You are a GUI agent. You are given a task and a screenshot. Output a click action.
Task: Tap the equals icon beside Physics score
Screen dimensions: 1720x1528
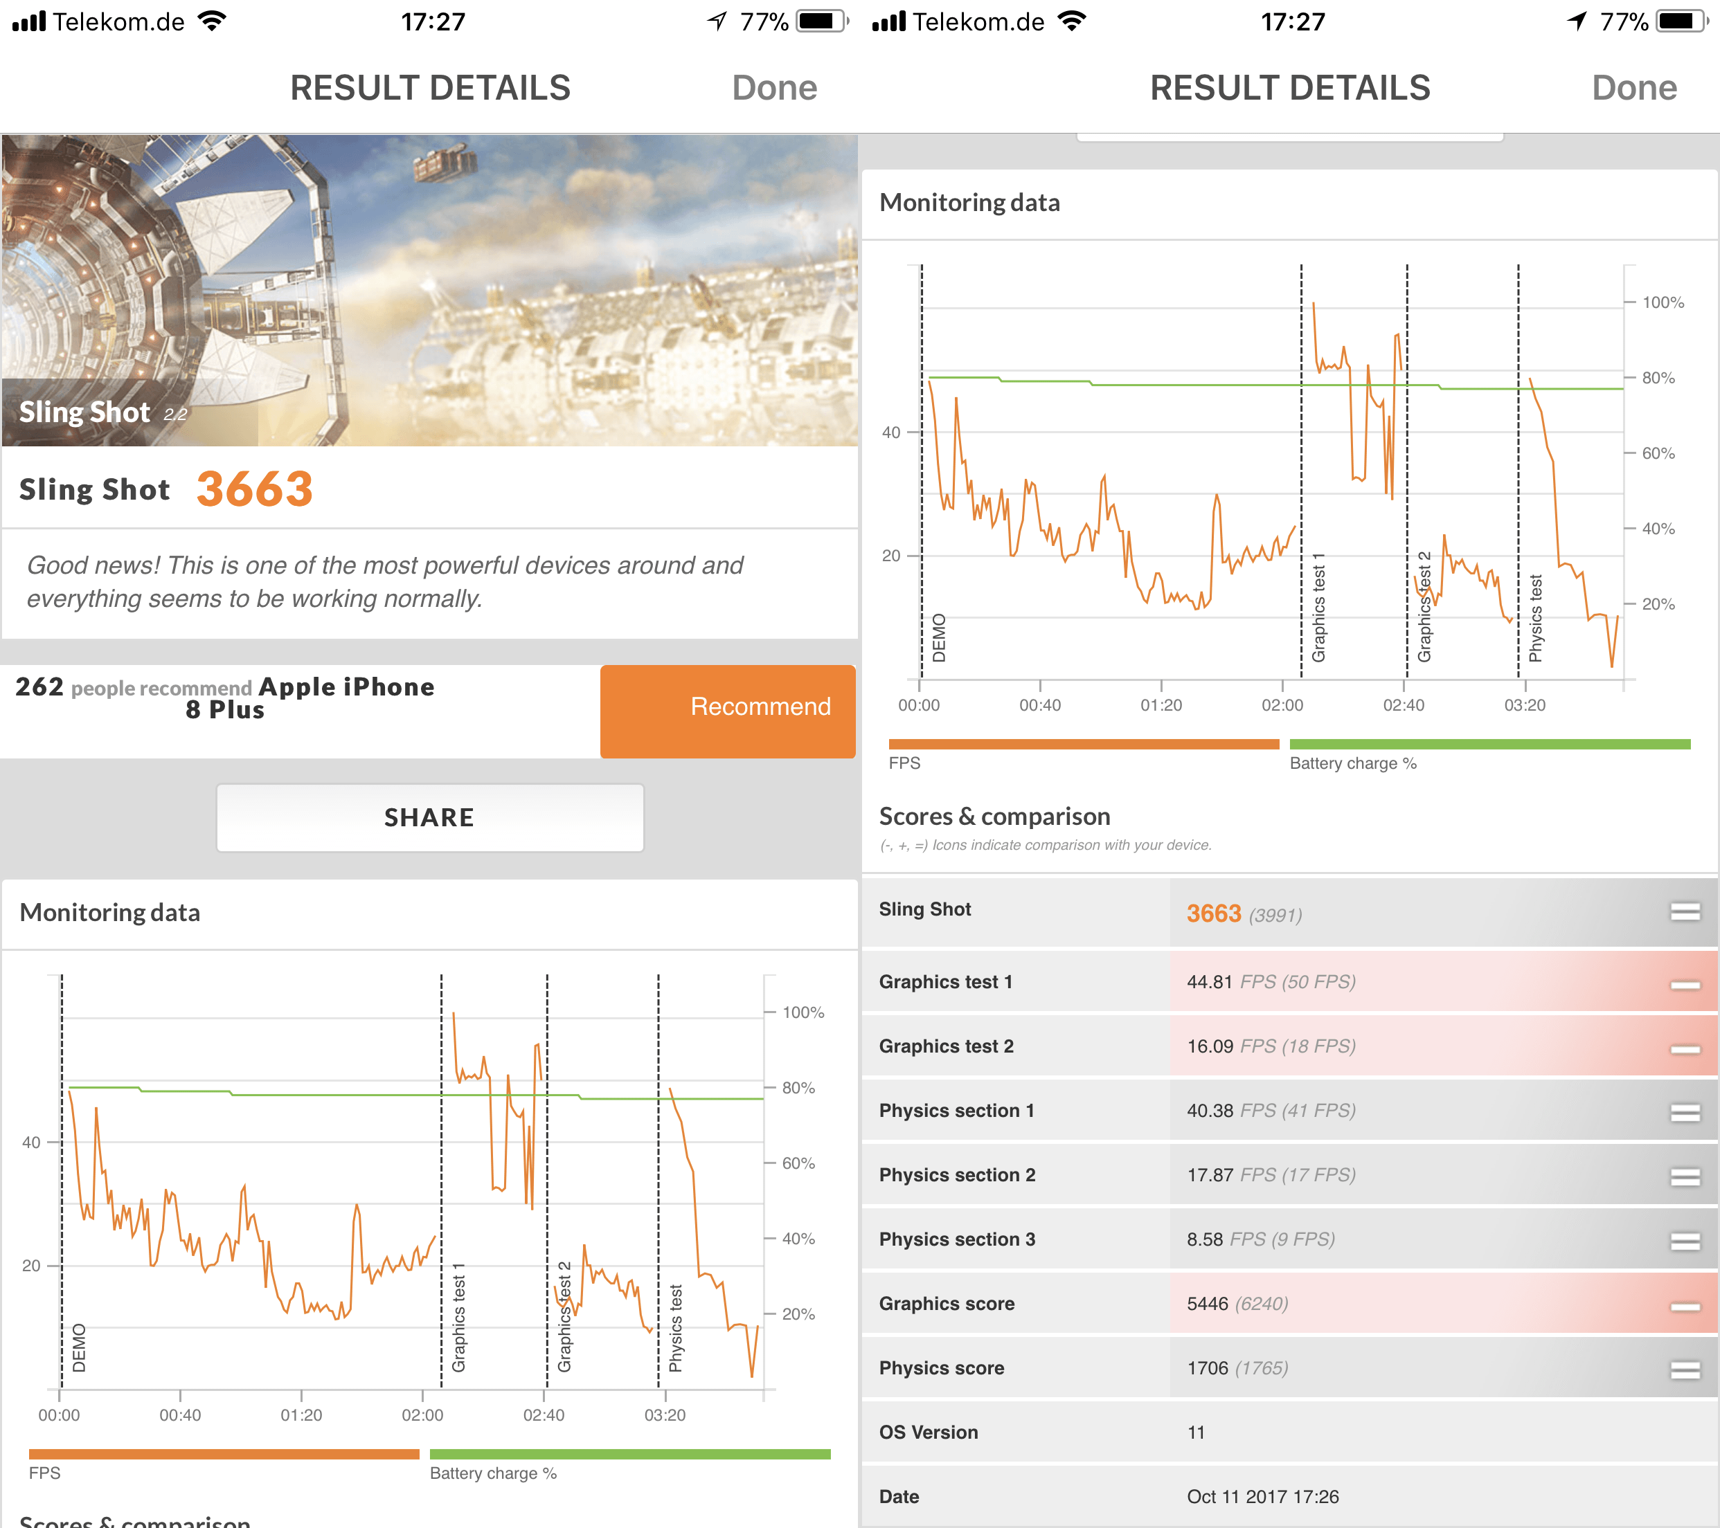point(1685,1370)
